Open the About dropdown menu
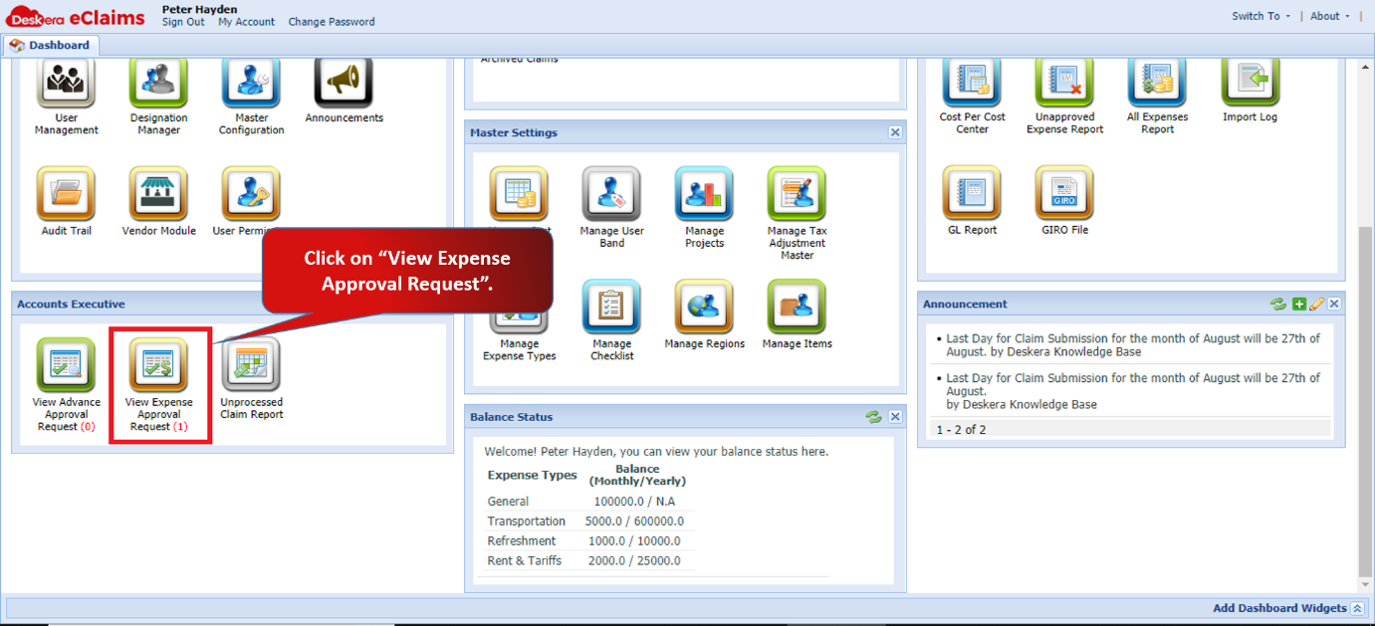The height and width of the screenshot is (626, 1375). pos(1330,16)
